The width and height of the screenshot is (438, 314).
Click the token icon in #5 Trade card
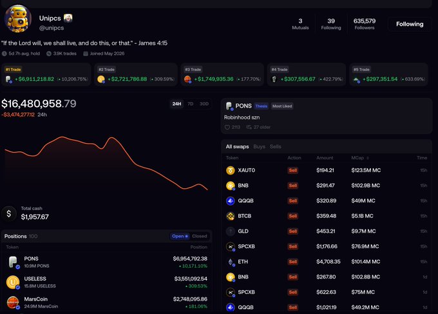[x=356, y=80]
